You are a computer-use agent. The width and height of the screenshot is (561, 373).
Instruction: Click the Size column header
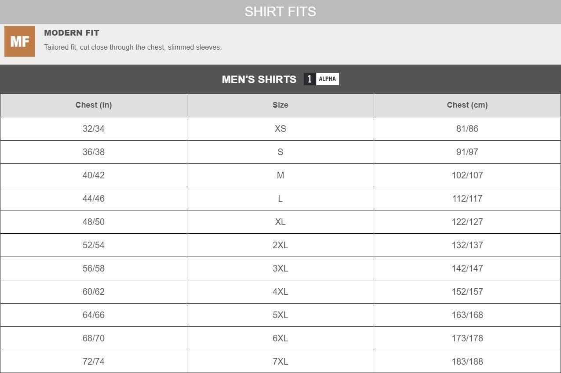point(280,105)
